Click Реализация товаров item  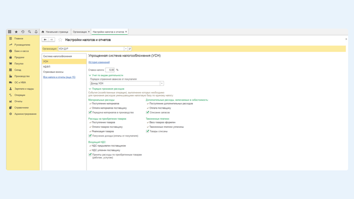click(103, 131)
